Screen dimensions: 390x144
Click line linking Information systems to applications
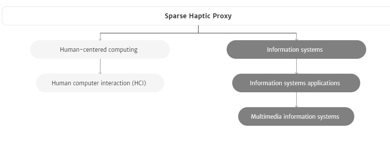click(x=296, y=65)
